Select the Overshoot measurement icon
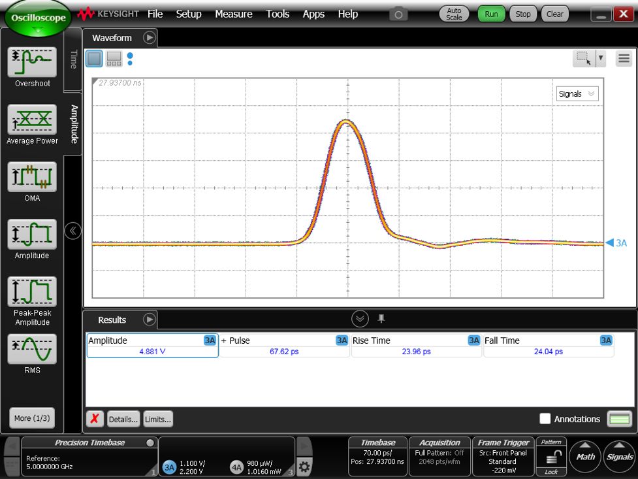638x479 pixels. tap(32, 62)
